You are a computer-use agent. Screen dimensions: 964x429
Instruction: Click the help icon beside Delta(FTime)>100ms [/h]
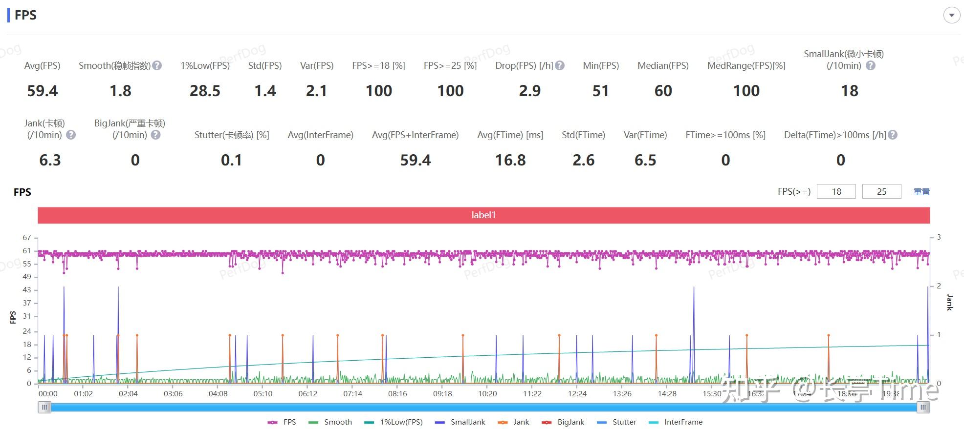(893, 135)
